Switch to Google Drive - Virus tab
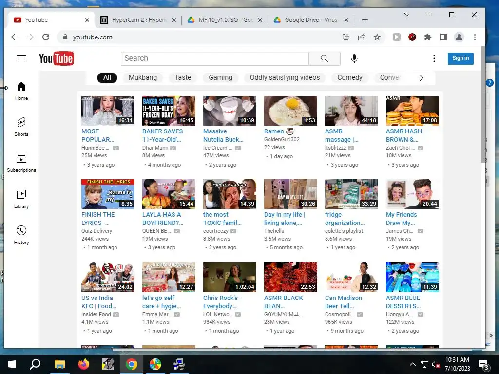 (x=310, y=20)
